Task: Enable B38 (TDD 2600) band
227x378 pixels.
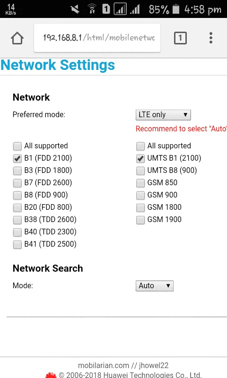Action: point(17,220)
